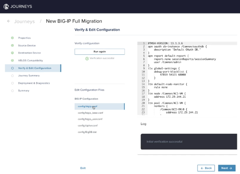Open config/bigip_user.conf file
The height and width of the screenshot is (174, 240).
tap(90, 119)
